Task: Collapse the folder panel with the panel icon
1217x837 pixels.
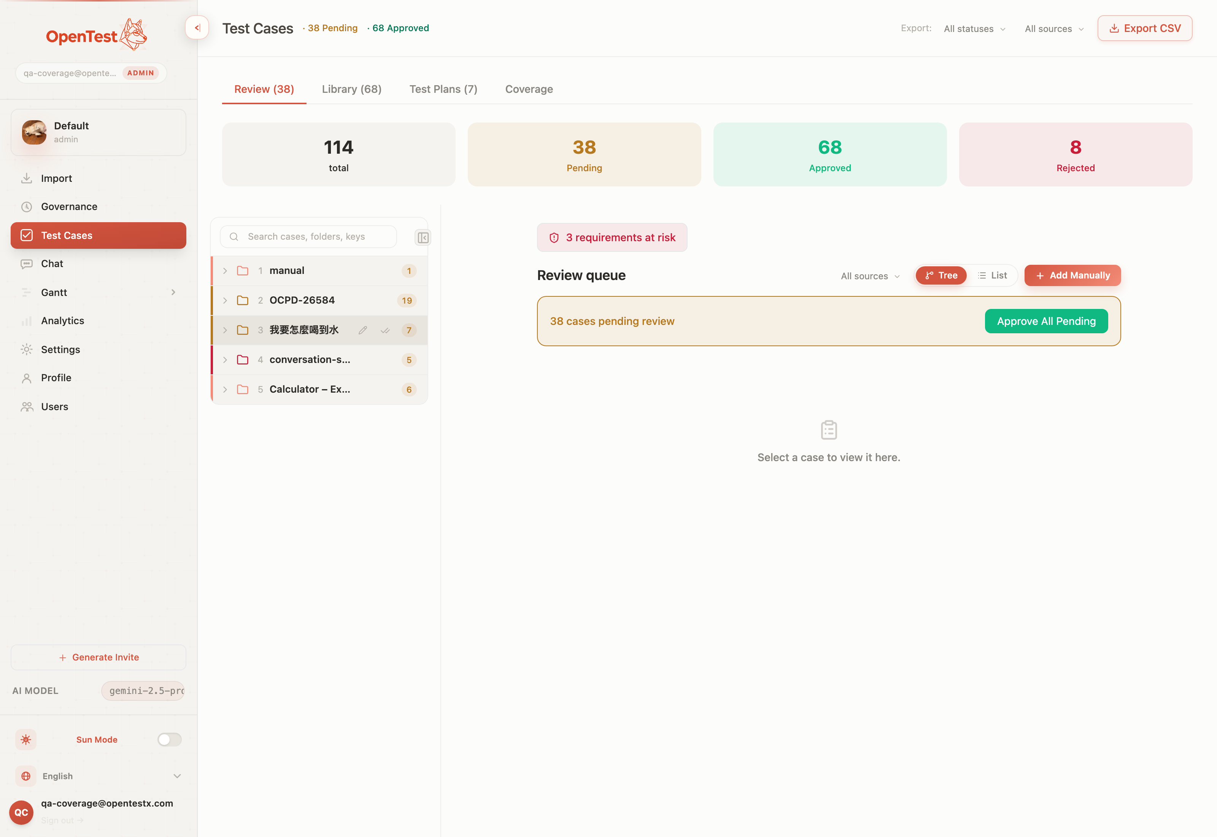Action: [423, 237]
